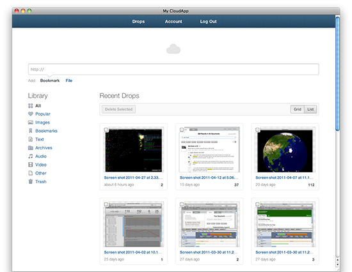This screenshot has height=272, width=352.
Task: Open the Account tab
Action: [x=173, y=22]
